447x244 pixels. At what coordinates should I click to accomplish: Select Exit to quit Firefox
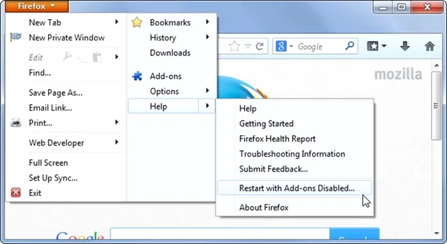[x=35, y=193]
